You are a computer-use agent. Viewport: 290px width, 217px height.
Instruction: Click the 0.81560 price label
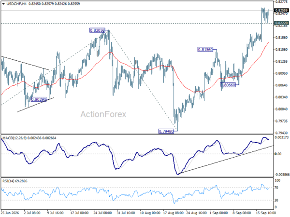(205, 50)
